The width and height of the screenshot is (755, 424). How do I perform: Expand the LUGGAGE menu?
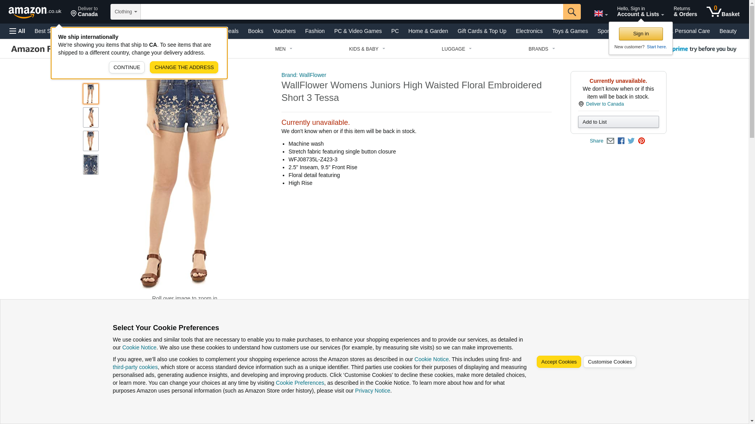tap(457, 49)
